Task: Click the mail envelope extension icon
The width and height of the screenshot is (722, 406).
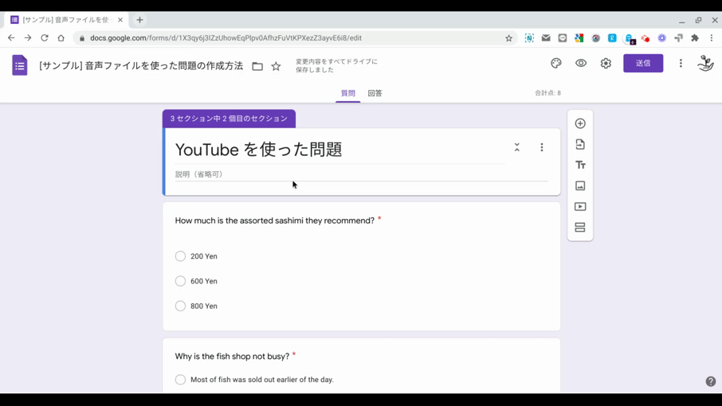Action: [x=546, y=38]
